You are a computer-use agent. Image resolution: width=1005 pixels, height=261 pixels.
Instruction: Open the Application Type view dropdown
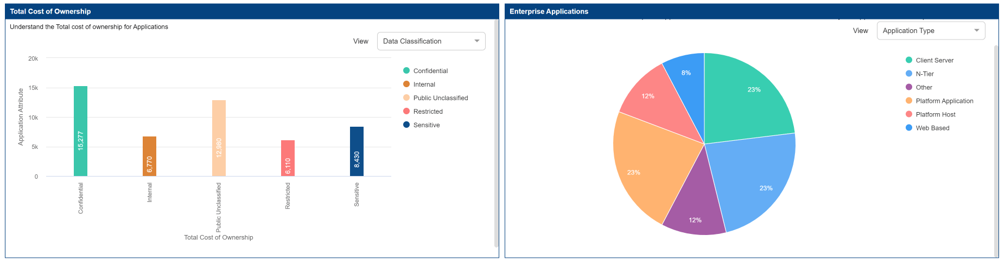931,31
